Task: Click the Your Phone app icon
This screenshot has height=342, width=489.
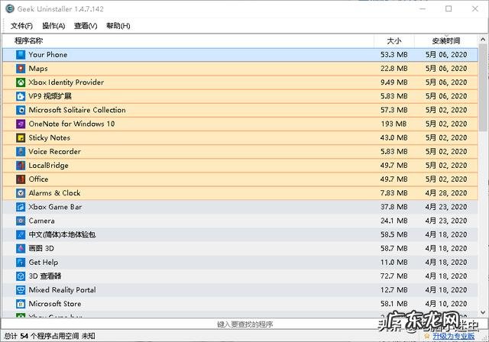Action: tap(21, 55)
